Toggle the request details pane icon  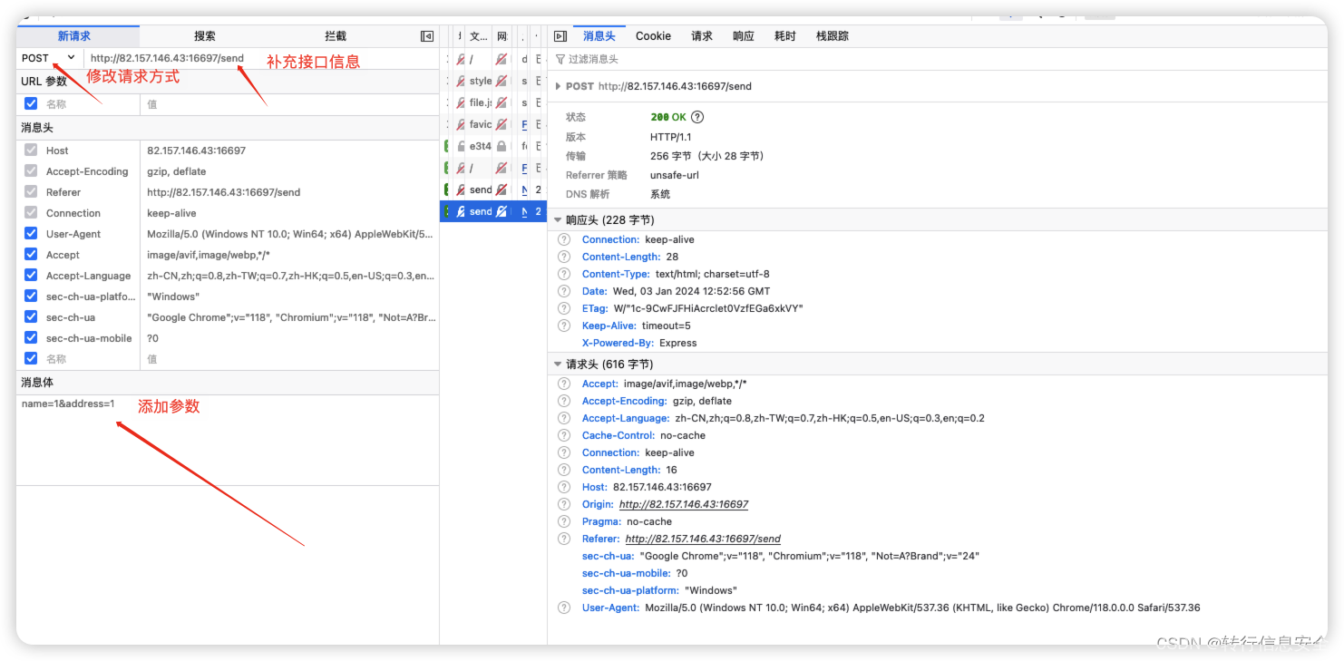click(560, 36)
